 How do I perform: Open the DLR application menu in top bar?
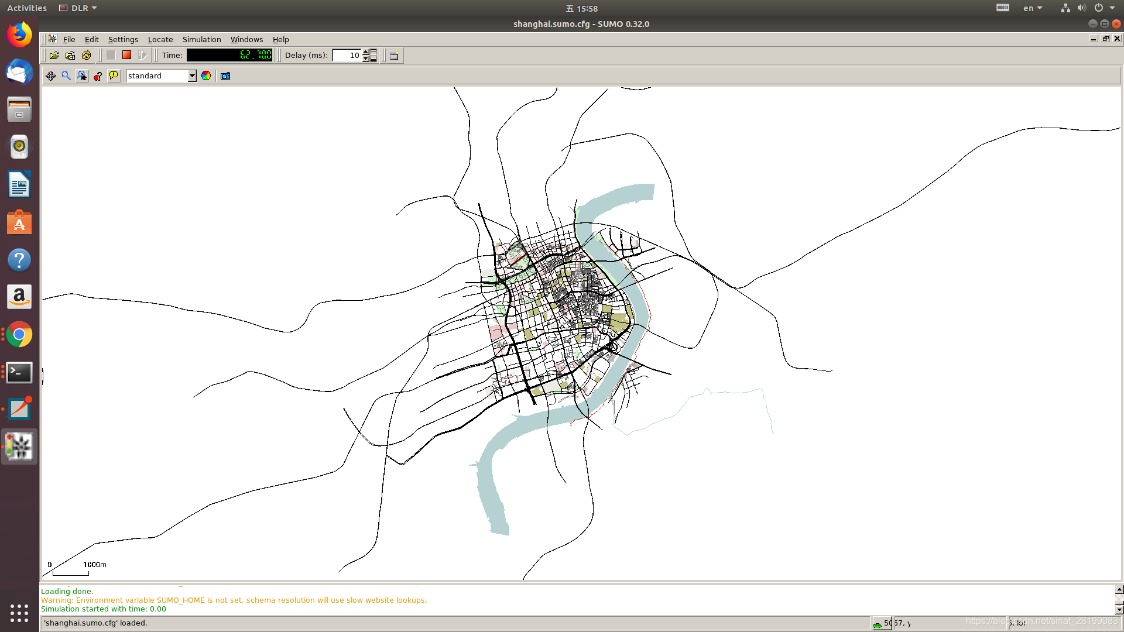78,8
